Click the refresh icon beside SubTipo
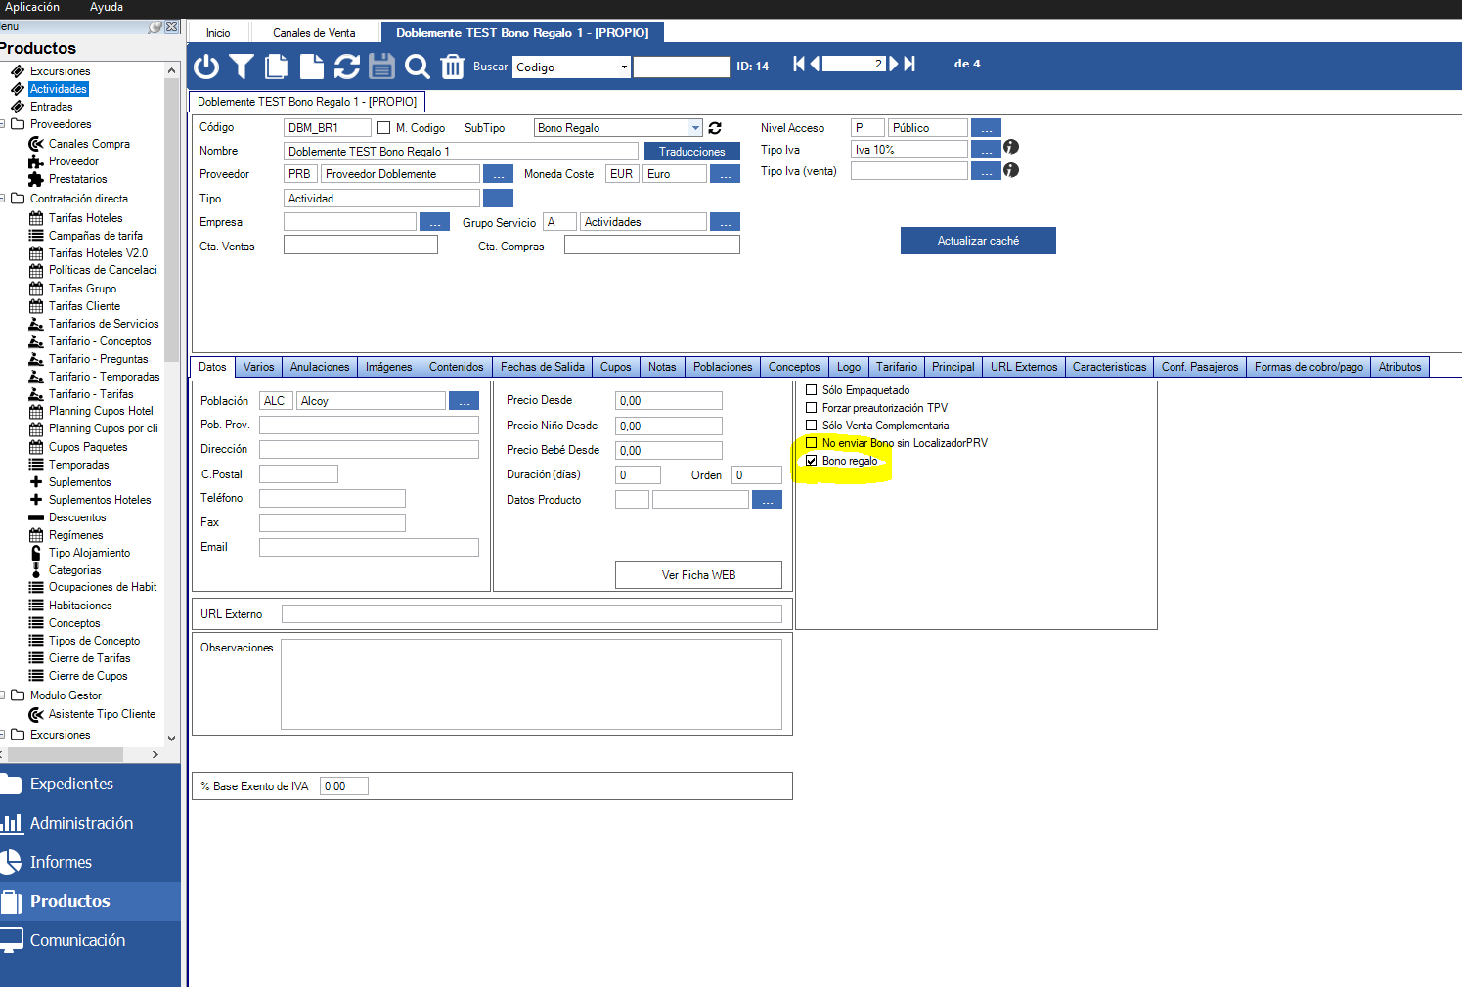 click(x=715, y=128)
